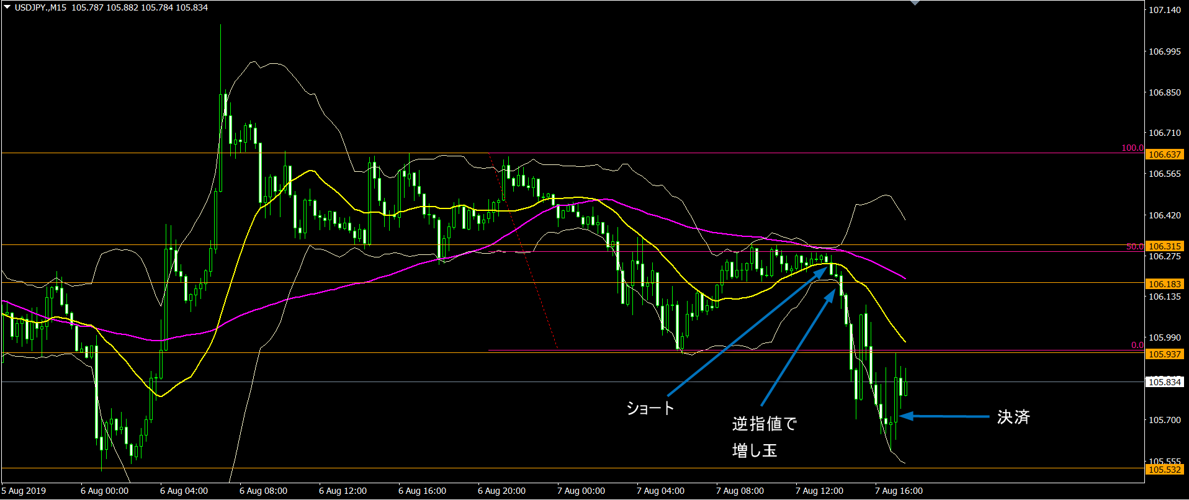Click the Fibonacci 0.0 level label

1137,345
